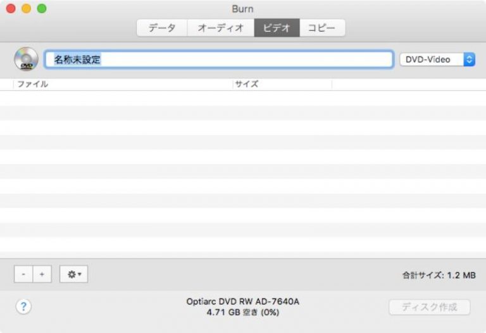Select the ビデオ tab
The width and height of the screenshot is (486, 333).
point(277,28)
